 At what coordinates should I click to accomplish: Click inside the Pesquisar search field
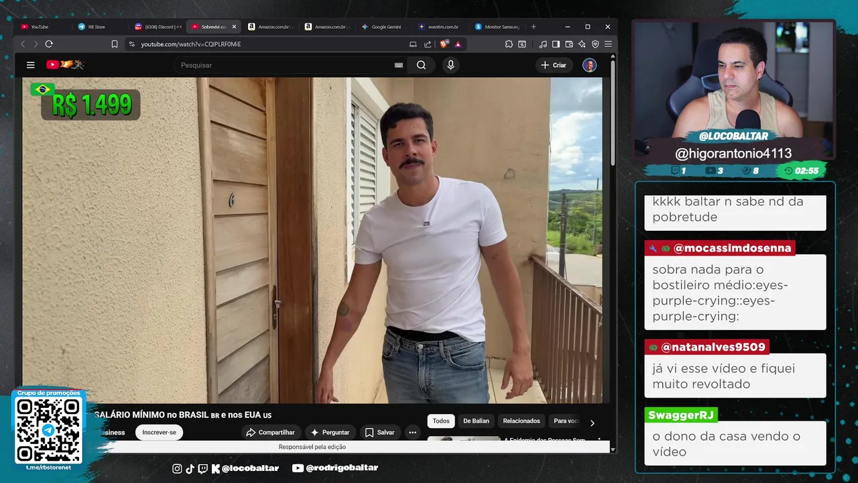click(x=285, y=65)
